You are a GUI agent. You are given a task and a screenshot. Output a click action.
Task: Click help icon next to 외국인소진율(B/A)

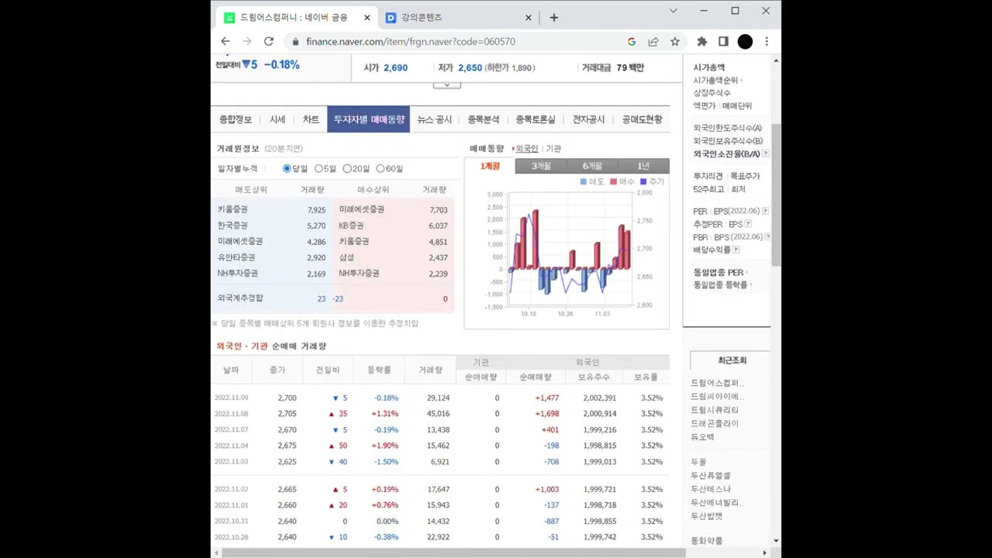click(x=766, y=153)
